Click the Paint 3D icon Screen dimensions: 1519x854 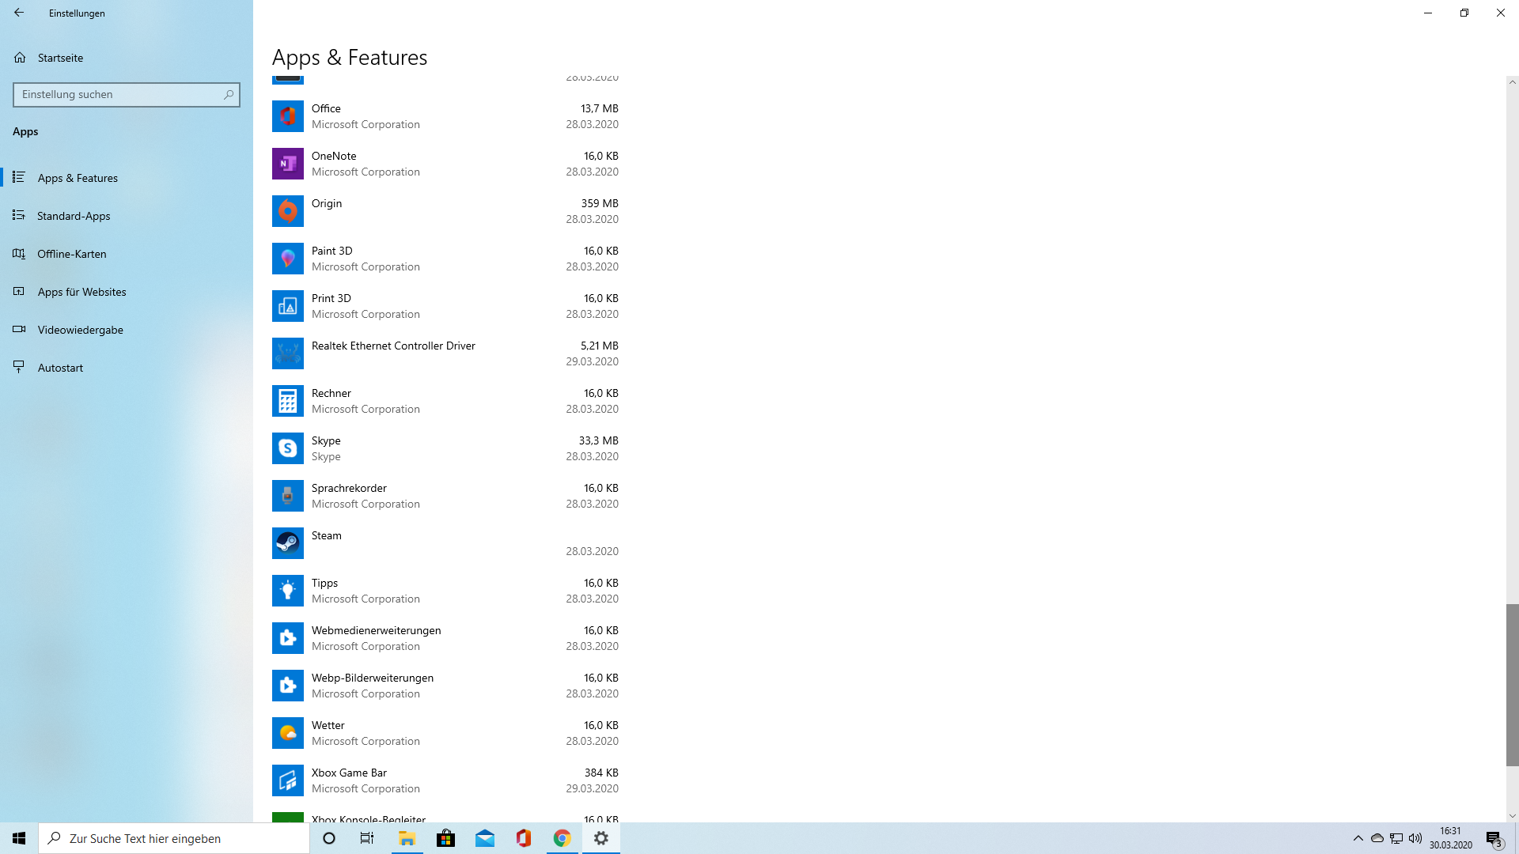(287, 259)
